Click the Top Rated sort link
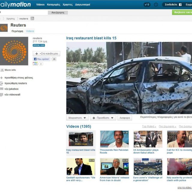192x192 pixels. (149, 126)
